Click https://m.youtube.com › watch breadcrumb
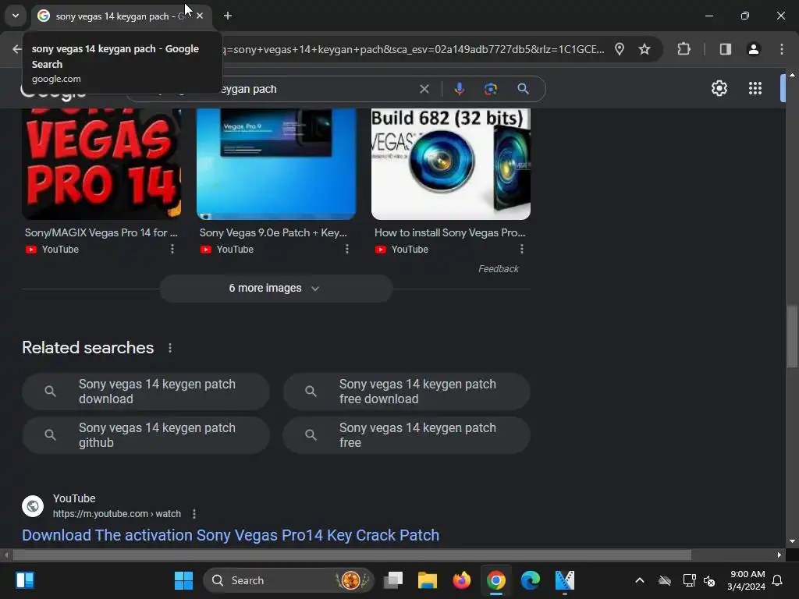This screenshot has height=599, width=799. (117, 514)
